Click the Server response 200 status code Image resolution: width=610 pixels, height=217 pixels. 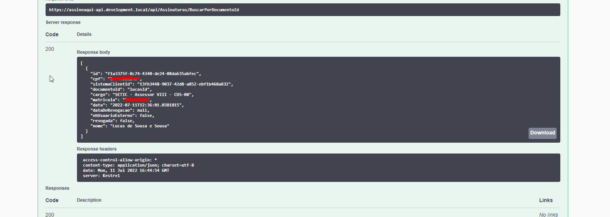pos(50,49)
